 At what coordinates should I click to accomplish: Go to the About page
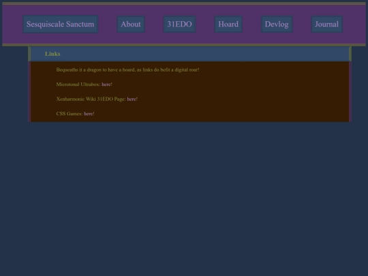coord(131,24)
